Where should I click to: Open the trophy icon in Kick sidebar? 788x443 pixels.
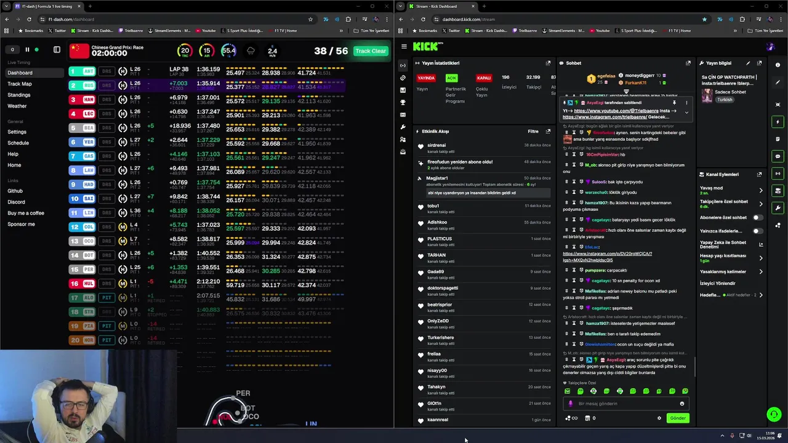(x=403, y=102)
